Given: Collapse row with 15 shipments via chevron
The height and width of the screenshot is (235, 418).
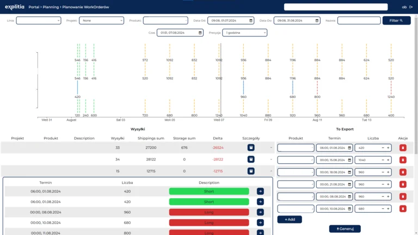Looking at the screenshot, I should (x=271, y=171).
